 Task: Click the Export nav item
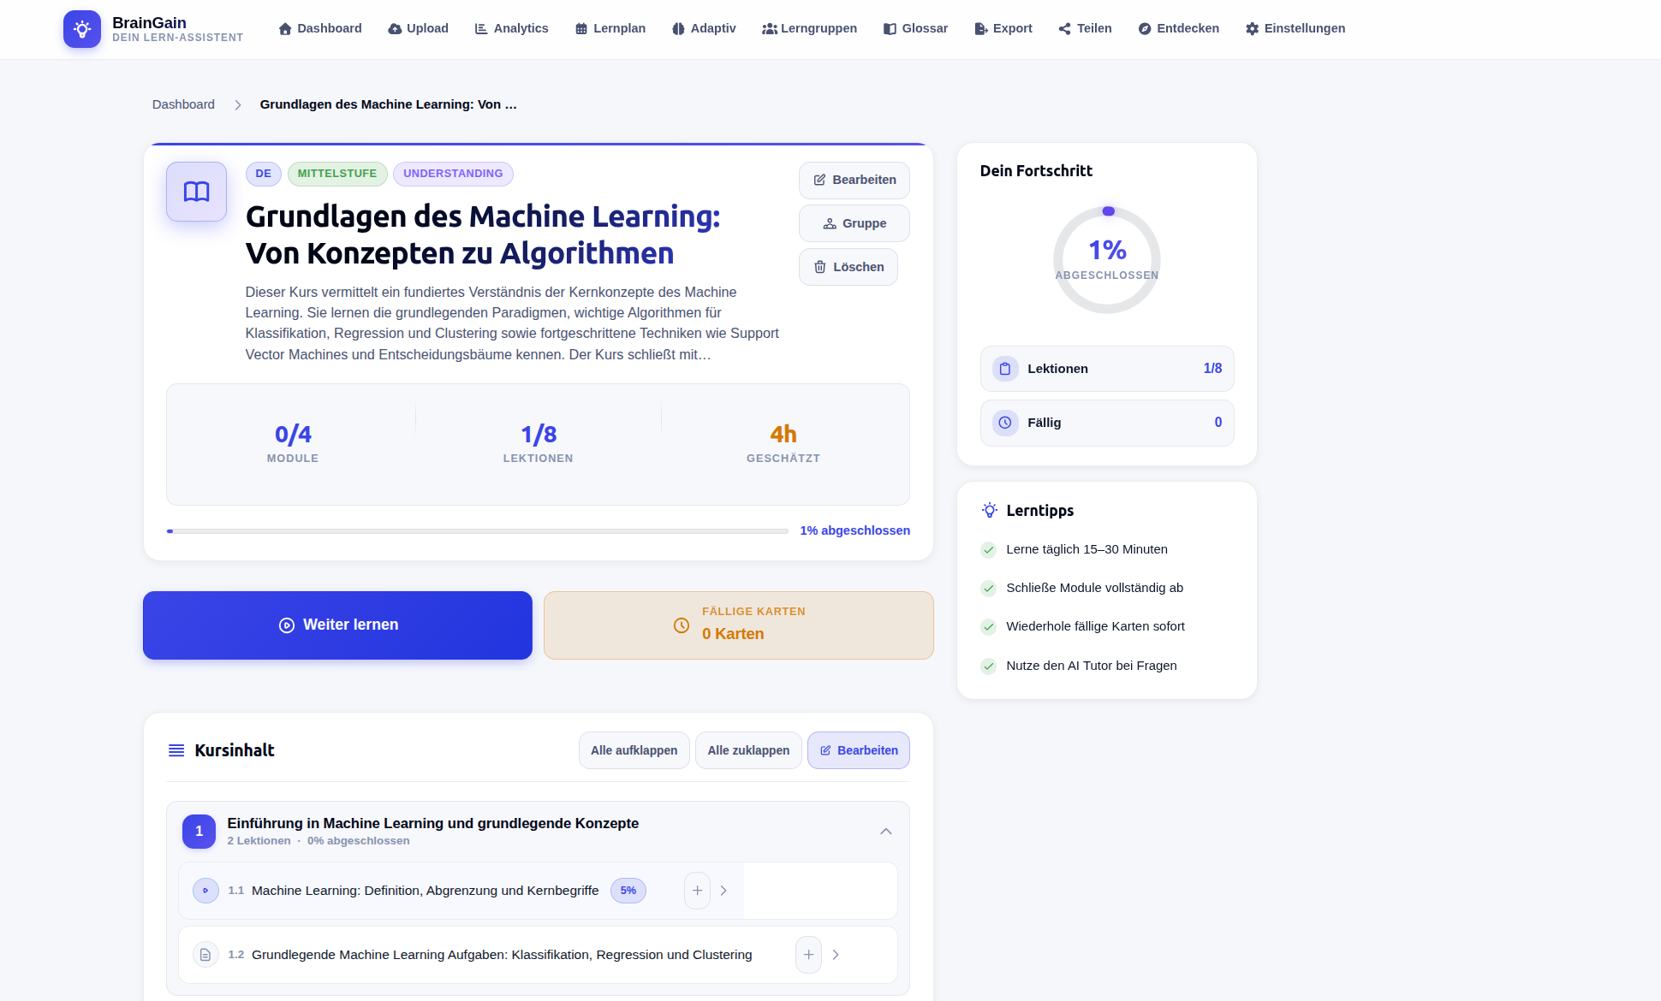click(1003, 28)
